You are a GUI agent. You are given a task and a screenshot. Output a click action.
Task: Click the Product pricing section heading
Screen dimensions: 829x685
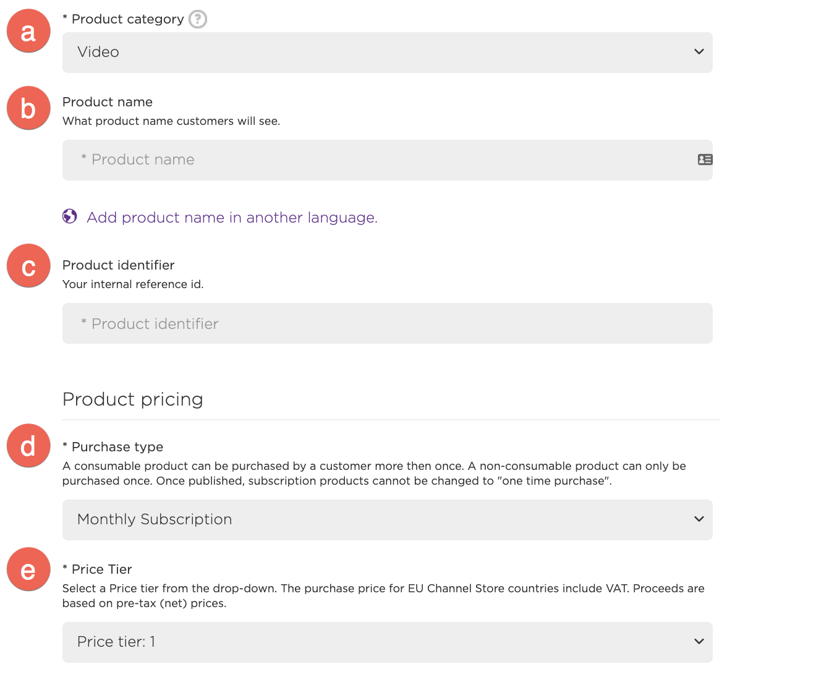(133, 399)
